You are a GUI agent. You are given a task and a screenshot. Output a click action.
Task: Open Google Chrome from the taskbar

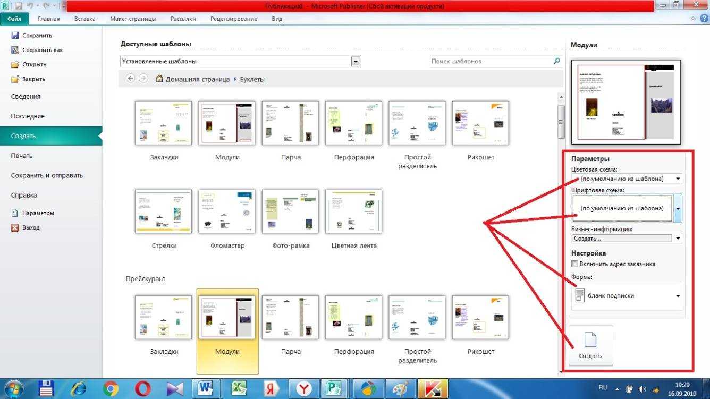click(x=111, y=388)
